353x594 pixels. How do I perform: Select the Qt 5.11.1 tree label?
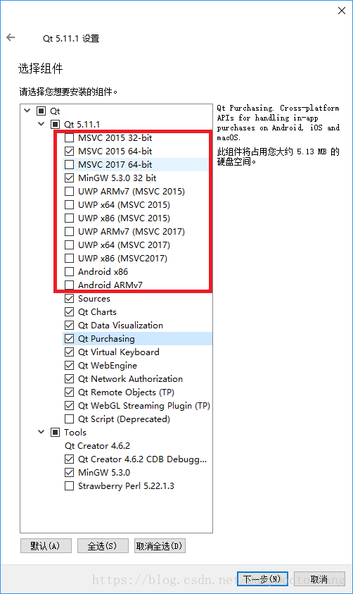pyautogui.click(x=82, y=124)
